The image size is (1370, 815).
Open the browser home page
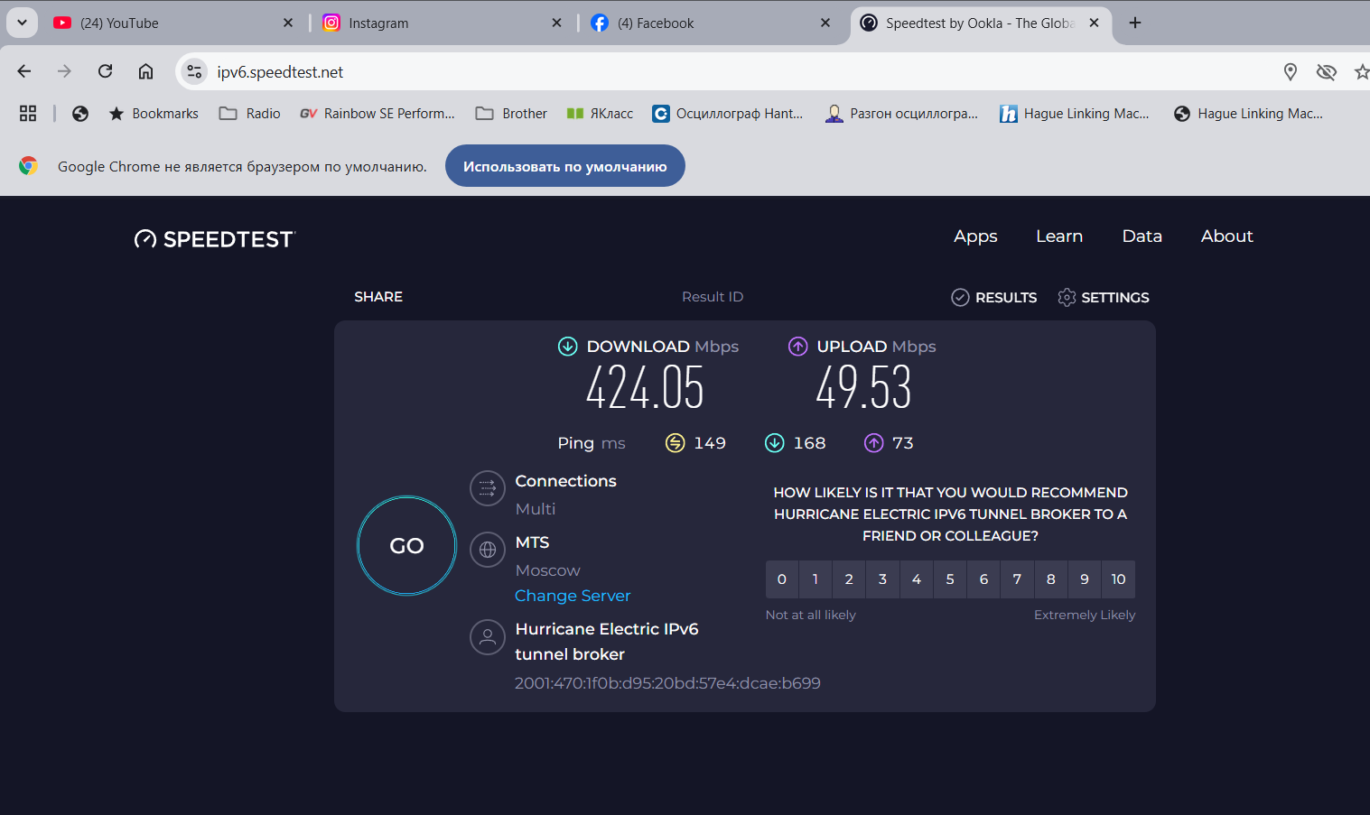pyautogui.click(x=145, y=71)
